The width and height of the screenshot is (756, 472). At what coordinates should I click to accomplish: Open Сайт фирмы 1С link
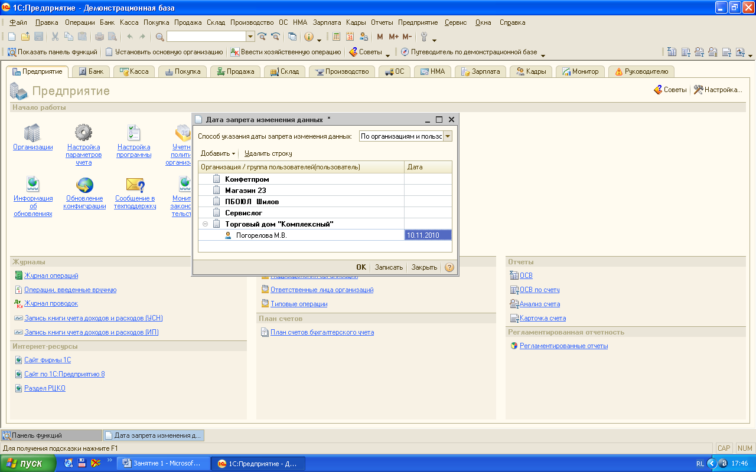pos(47,360)
